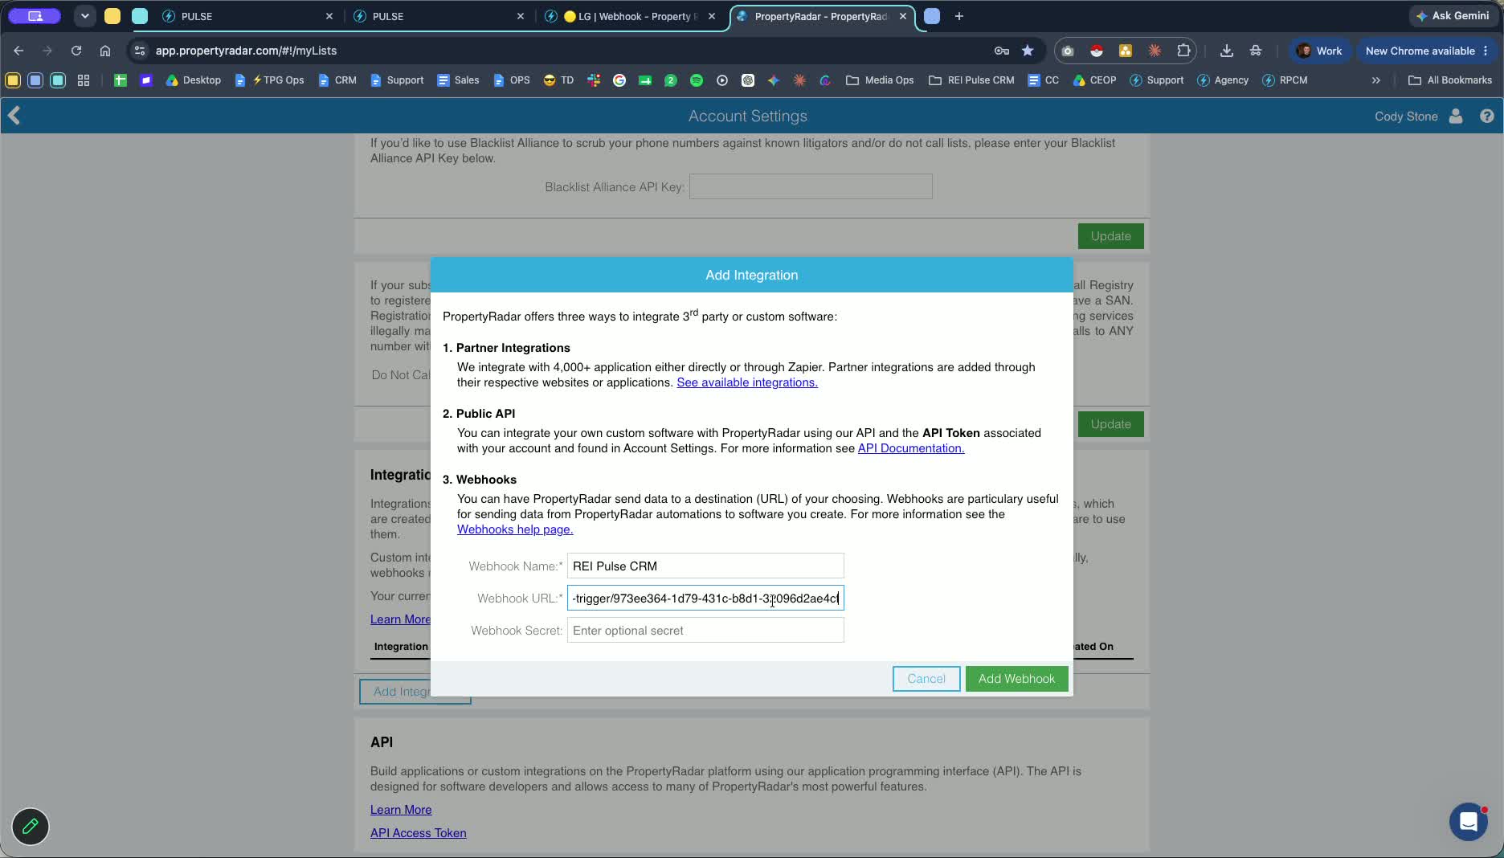1504x858 pixels.
Task: Click the Blacklist Alliance API Key field
Action: pyautogui.click(x=811, y=186)
